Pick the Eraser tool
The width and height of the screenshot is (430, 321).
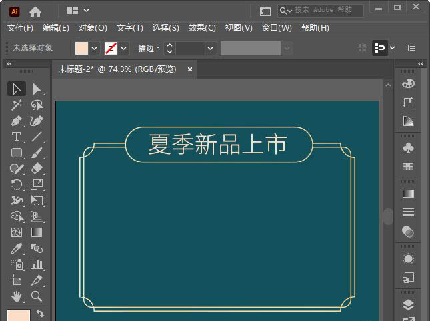pos(37,168)
